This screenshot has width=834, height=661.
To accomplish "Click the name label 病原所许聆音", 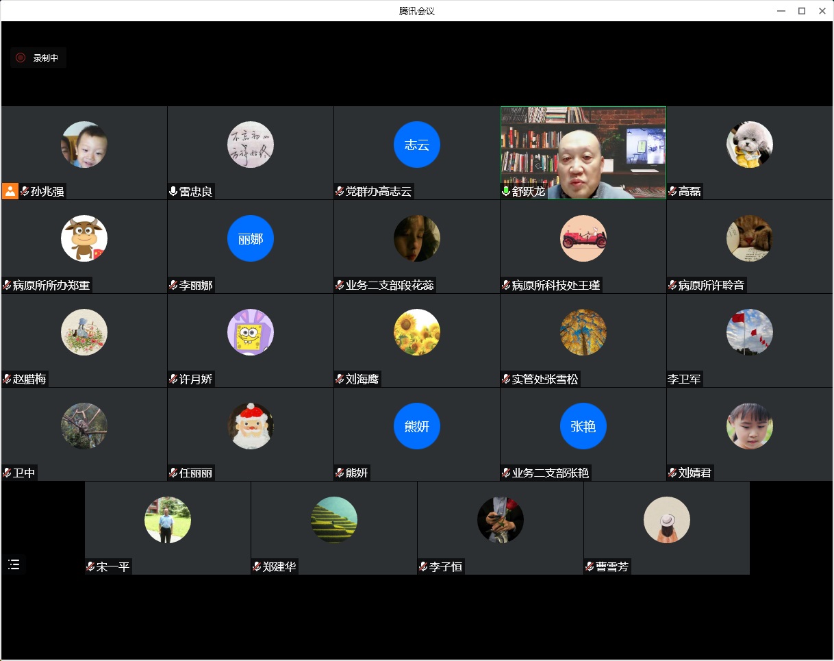I will pyautogui.click(x=711, y=285).
